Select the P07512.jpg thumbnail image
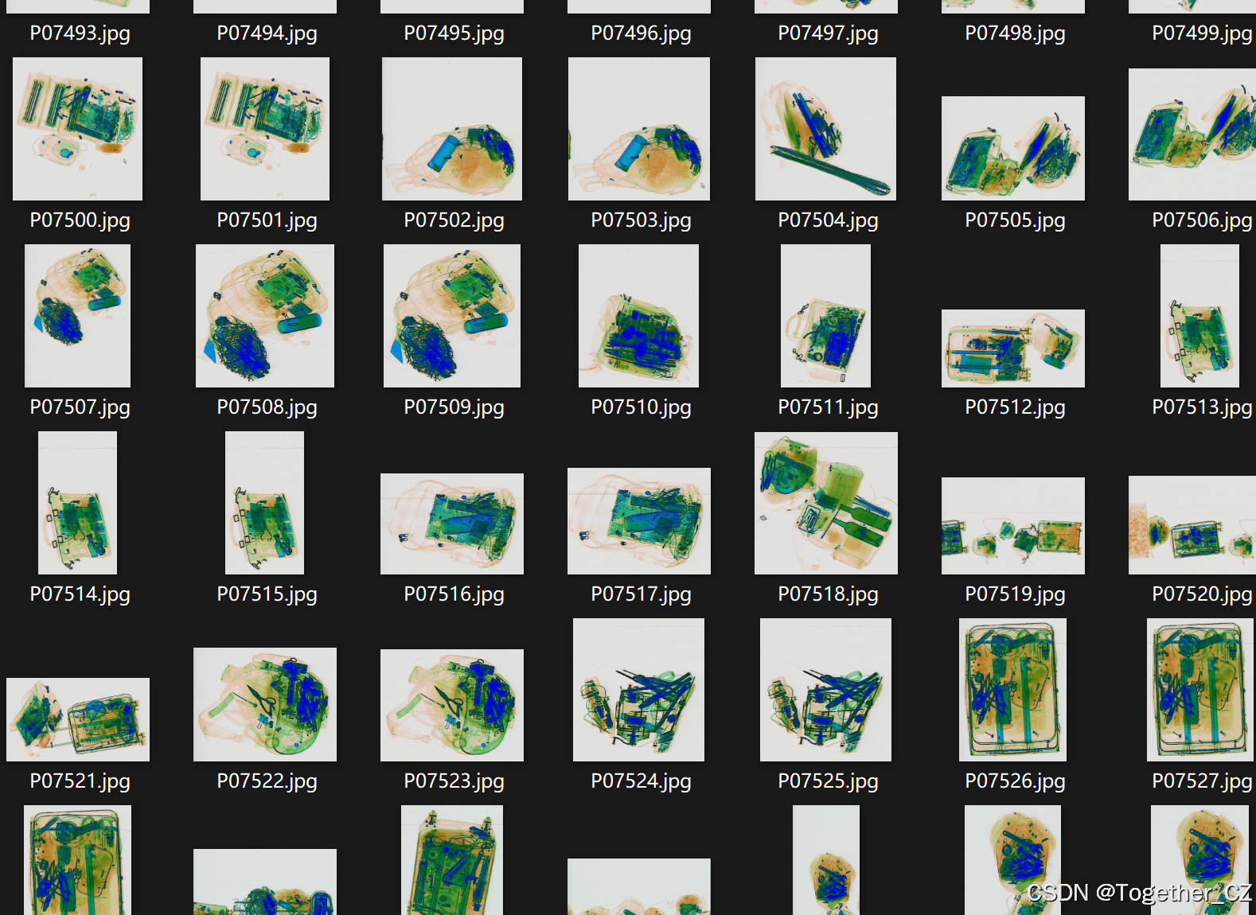This screenshot has width=1256, height=915. point(1013,348)
